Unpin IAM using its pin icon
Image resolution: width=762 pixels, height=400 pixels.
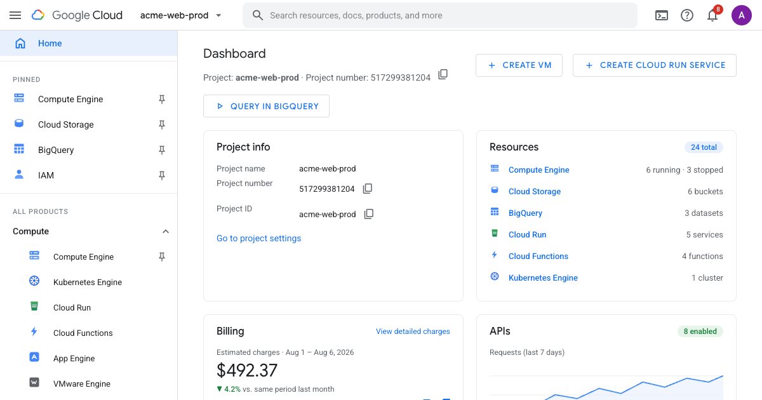pyautogui.click(x=162, y=175)
